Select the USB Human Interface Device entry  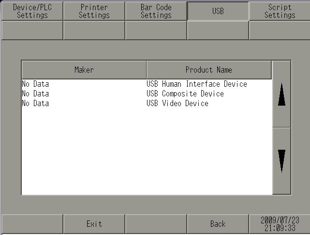click(x=197, y=84)
